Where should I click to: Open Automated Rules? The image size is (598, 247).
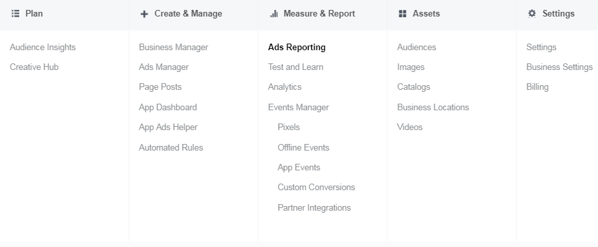coord(171,147)
